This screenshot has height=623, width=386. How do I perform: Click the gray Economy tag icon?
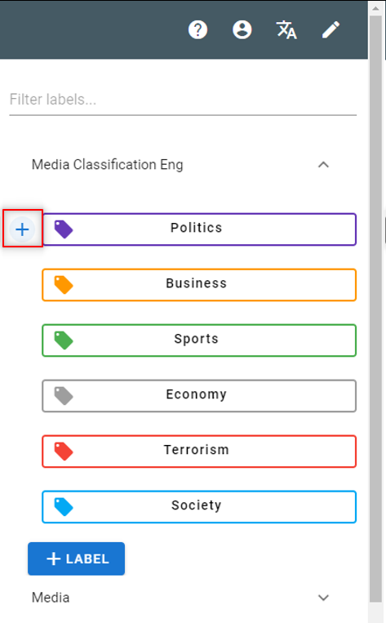pos(64,396)
